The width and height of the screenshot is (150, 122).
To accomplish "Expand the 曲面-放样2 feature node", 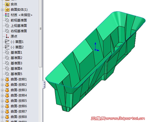I will 2,85.
